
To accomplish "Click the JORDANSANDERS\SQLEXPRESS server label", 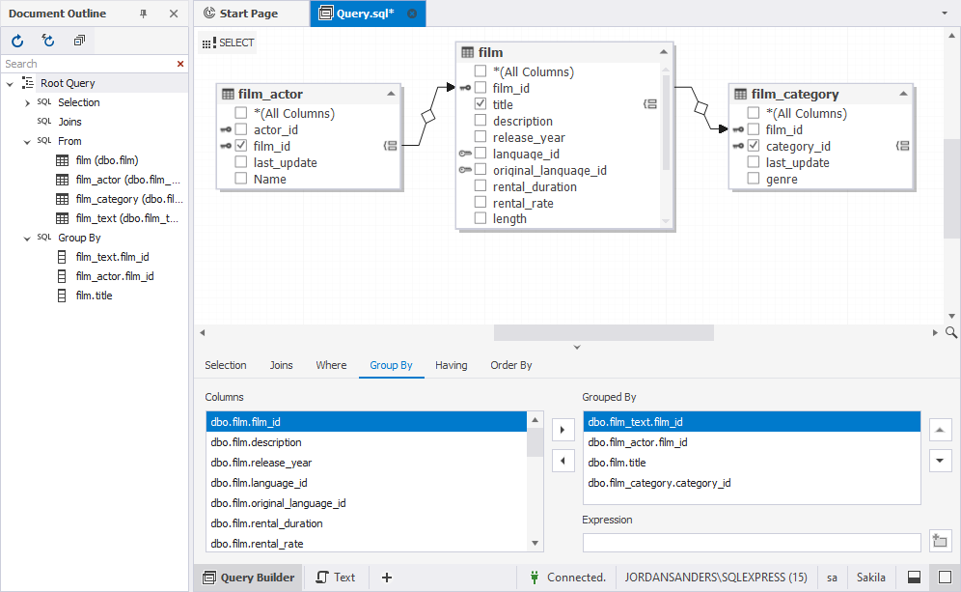I will [716, 578].
